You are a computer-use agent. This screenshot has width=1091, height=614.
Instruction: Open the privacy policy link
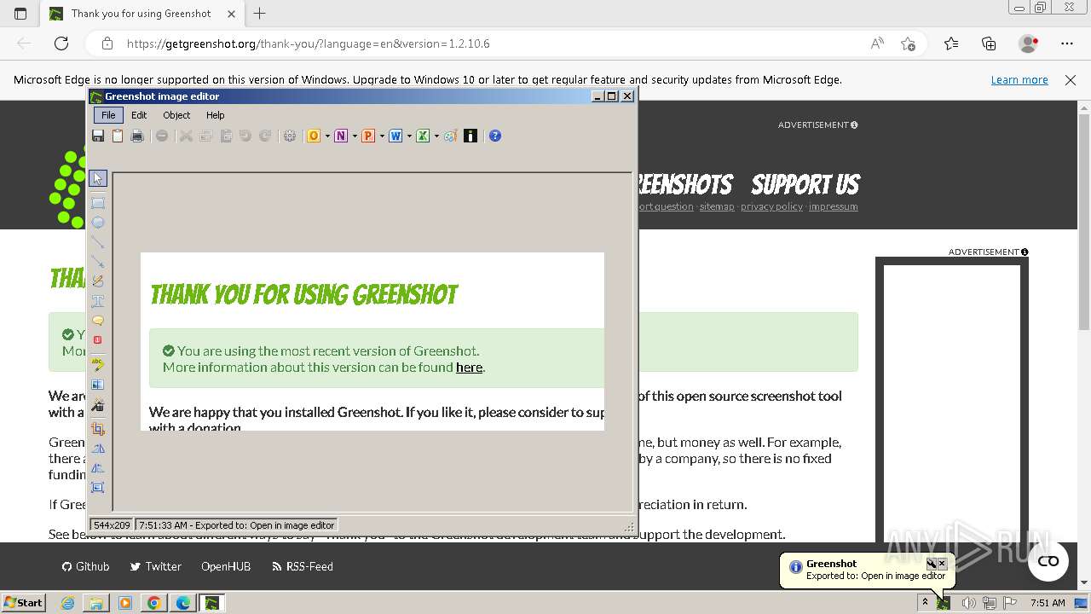771,206
